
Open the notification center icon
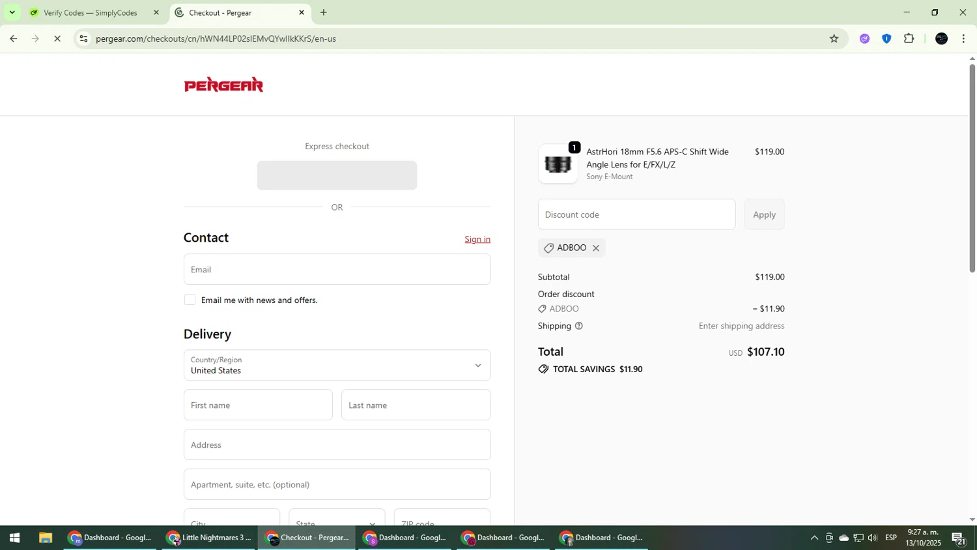coord(959,538)
